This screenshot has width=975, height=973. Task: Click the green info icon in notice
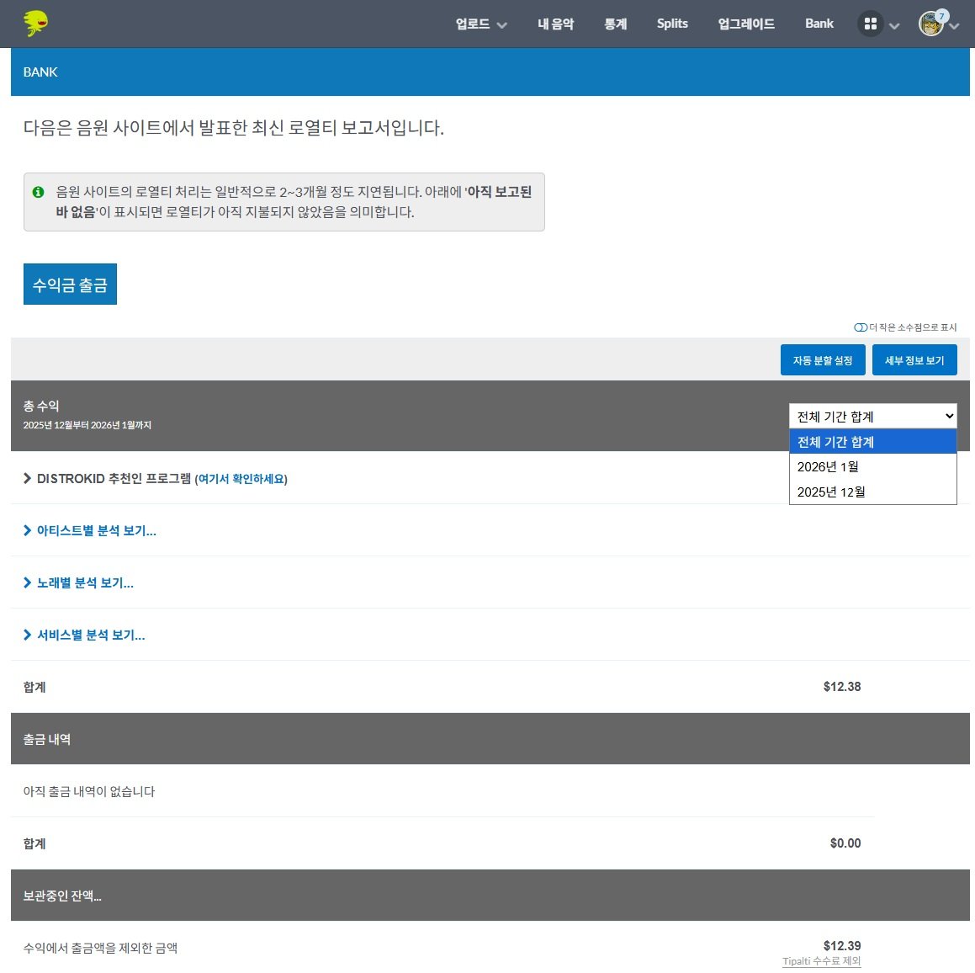[x=38, y=192]
